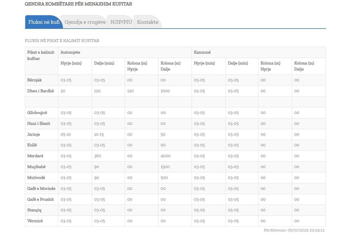Image resolution: width=349 pixels, height=238 pixels.
Task: Select the Muçibabë crossing name
Action: point(36,167)
